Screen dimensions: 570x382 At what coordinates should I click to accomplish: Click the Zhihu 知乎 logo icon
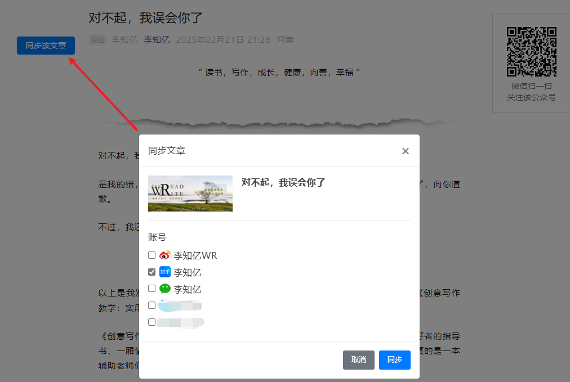165,272
